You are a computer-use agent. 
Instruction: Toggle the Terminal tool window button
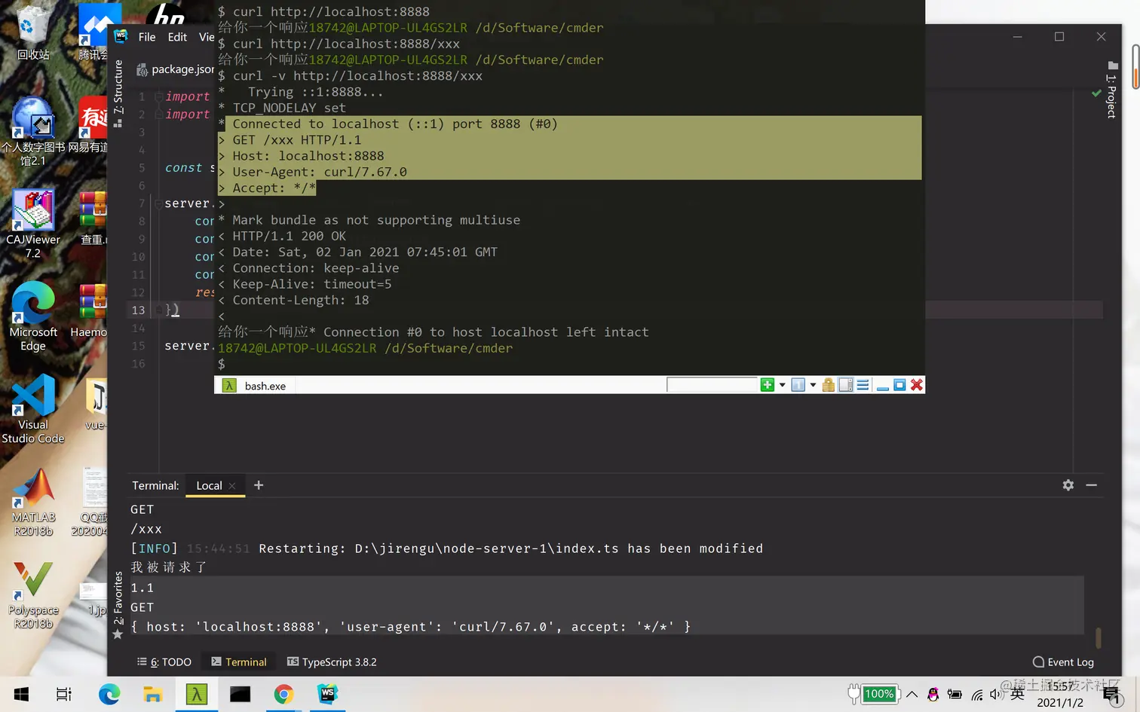(239, 662)
